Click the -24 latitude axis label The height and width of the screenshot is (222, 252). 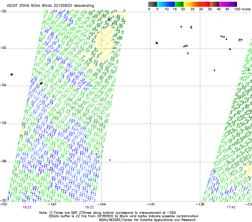point(3,85)
